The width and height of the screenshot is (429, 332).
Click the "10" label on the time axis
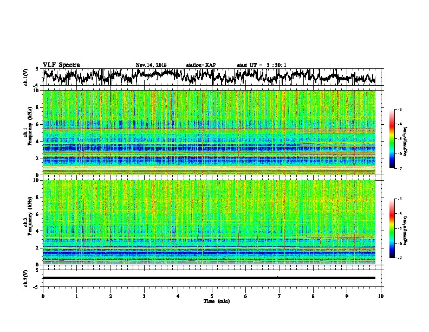pos(381,296)
